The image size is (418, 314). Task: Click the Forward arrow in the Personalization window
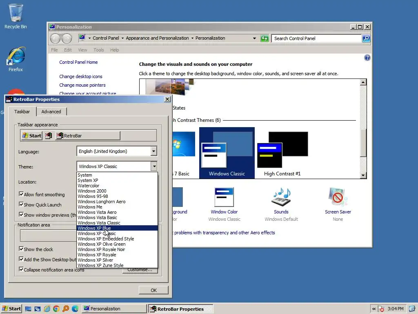(x=67, y=38)
